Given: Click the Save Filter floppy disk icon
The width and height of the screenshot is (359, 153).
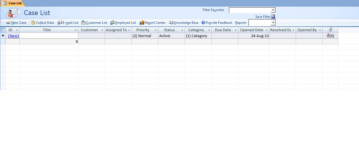Looking at the screenshot, I should (x=273, y=17).
